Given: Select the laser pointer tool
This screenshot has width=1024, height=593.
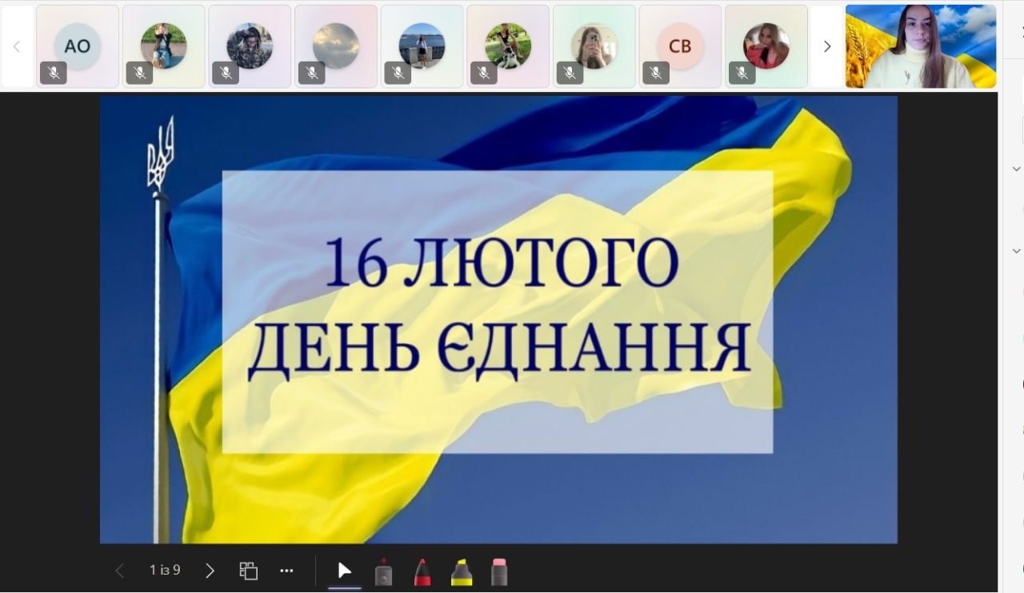Looking at the screenshot, I should pos(384,572).
